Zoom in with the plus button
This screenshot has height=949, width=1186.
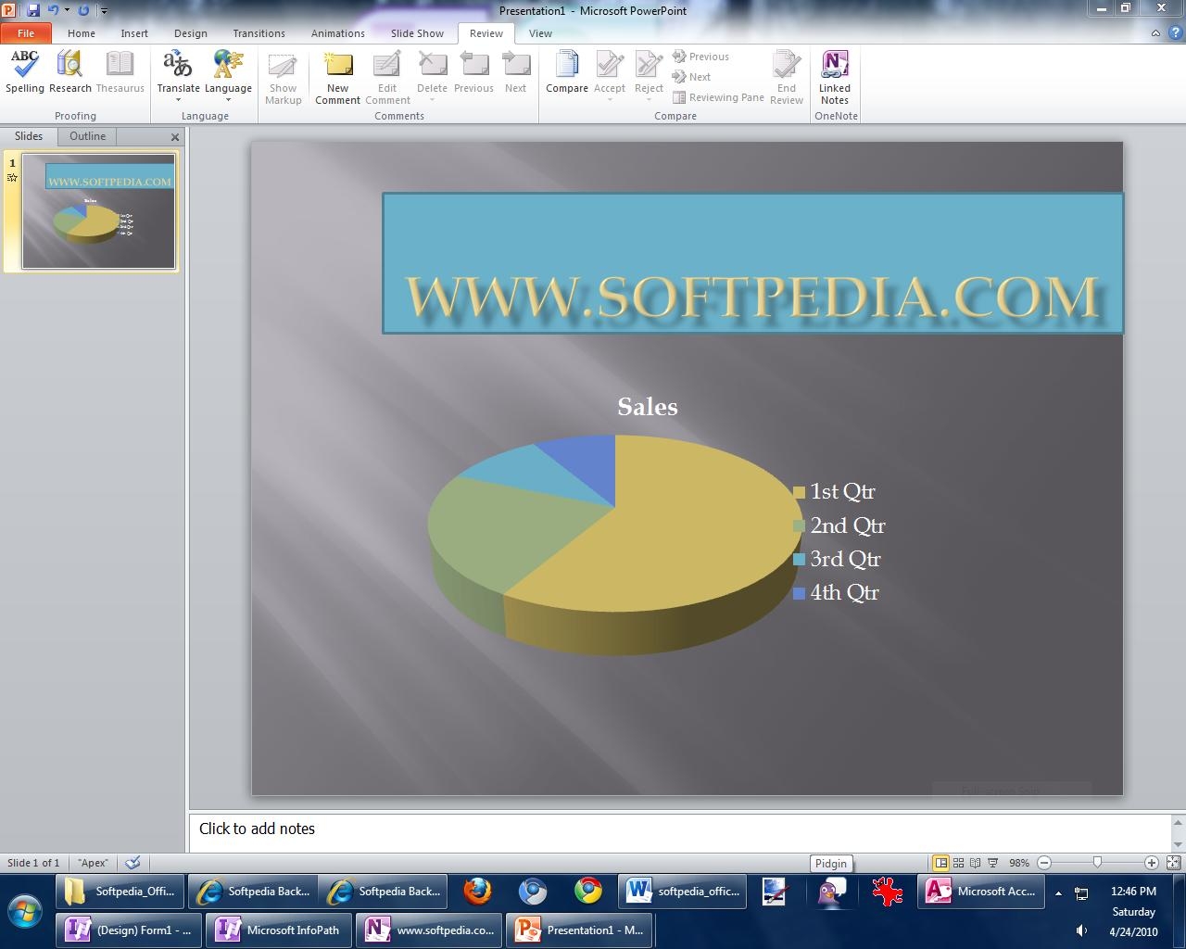pyautogui.click(x=1152, y=863)
